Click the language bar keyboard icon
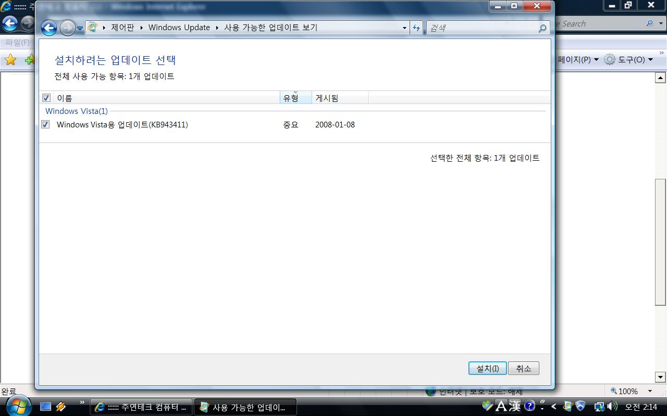The image size is (667, 416). pos(488,405)
